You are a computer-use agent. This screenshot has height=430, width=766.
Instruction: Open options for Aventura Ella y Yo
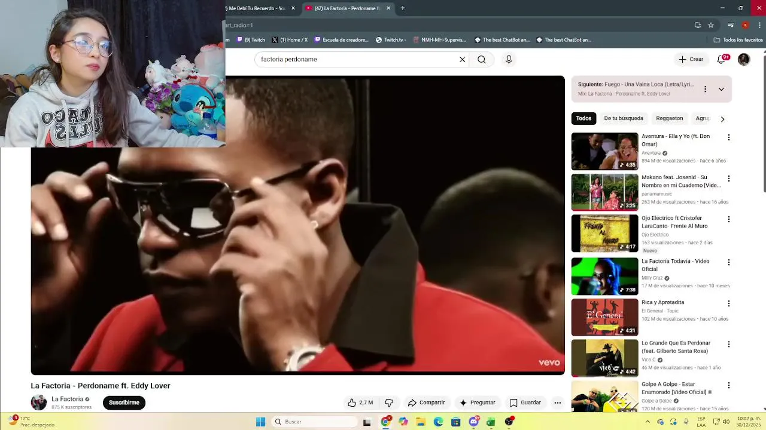click(x=728, y=137)
